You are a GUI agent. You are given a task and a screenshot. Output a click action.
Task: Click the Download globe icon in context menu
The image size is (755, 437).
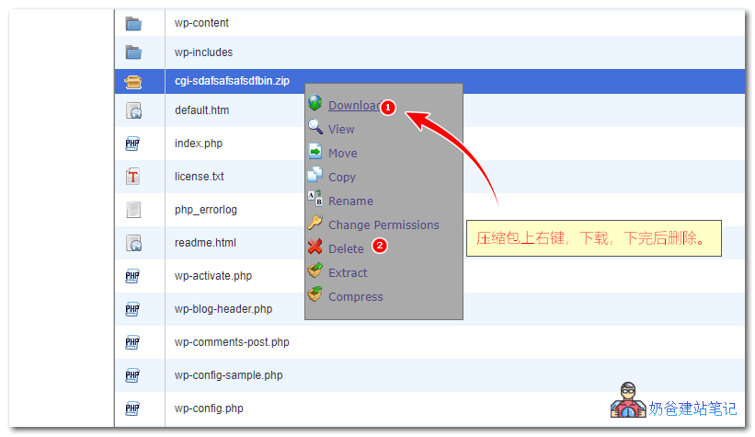315,104
